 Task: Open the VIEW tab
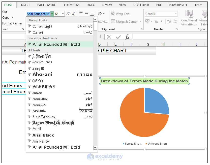coord(123,5)
